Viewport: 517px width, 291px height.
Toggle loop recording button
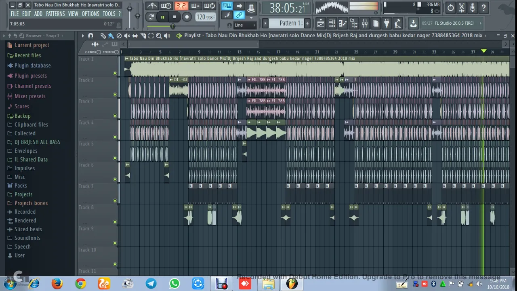(210, 6)
